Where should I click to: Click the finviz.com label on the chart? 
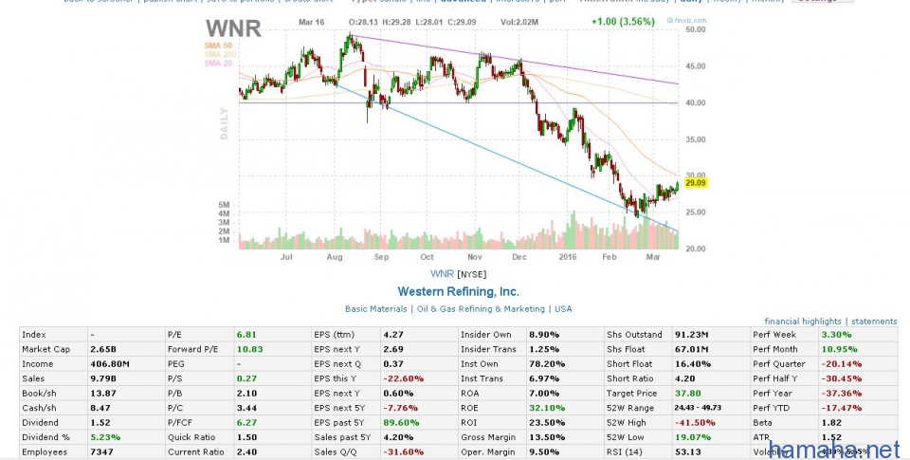687,20
